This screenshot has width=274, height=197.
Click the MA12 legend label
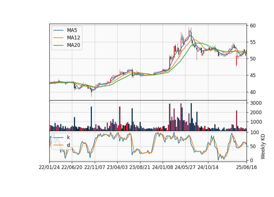point(73,38)
